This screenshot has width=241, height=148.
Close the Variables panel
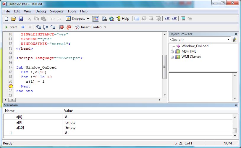[x=236, y=105]
